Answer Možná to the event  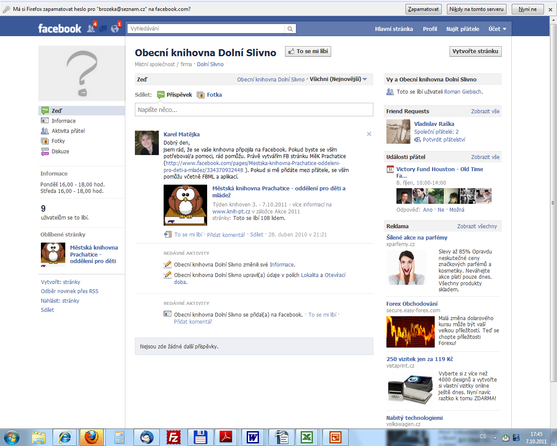[x=457, y=210]
